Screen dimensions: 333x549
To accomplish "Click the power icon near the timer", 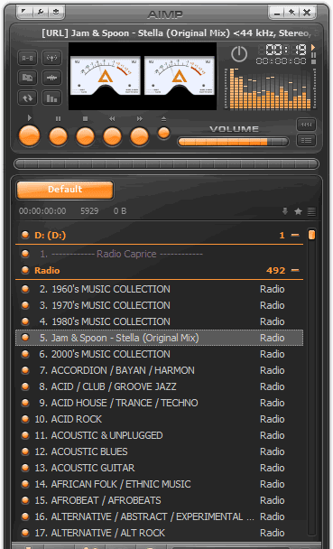I will [x=239, y=54].
